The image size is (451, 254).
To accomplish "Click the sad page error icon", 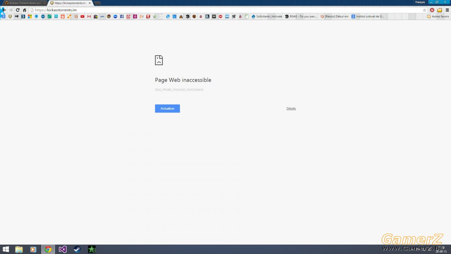I will (x=159, y=60).
